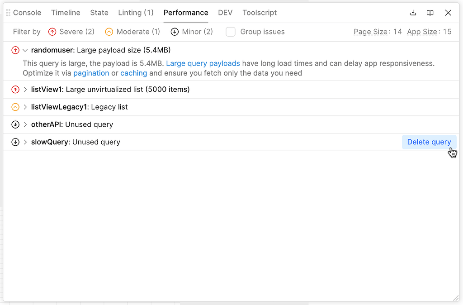This screenshot has height=305, width=463.
Task: Click the Delete query button
Action: coord(429,142)
